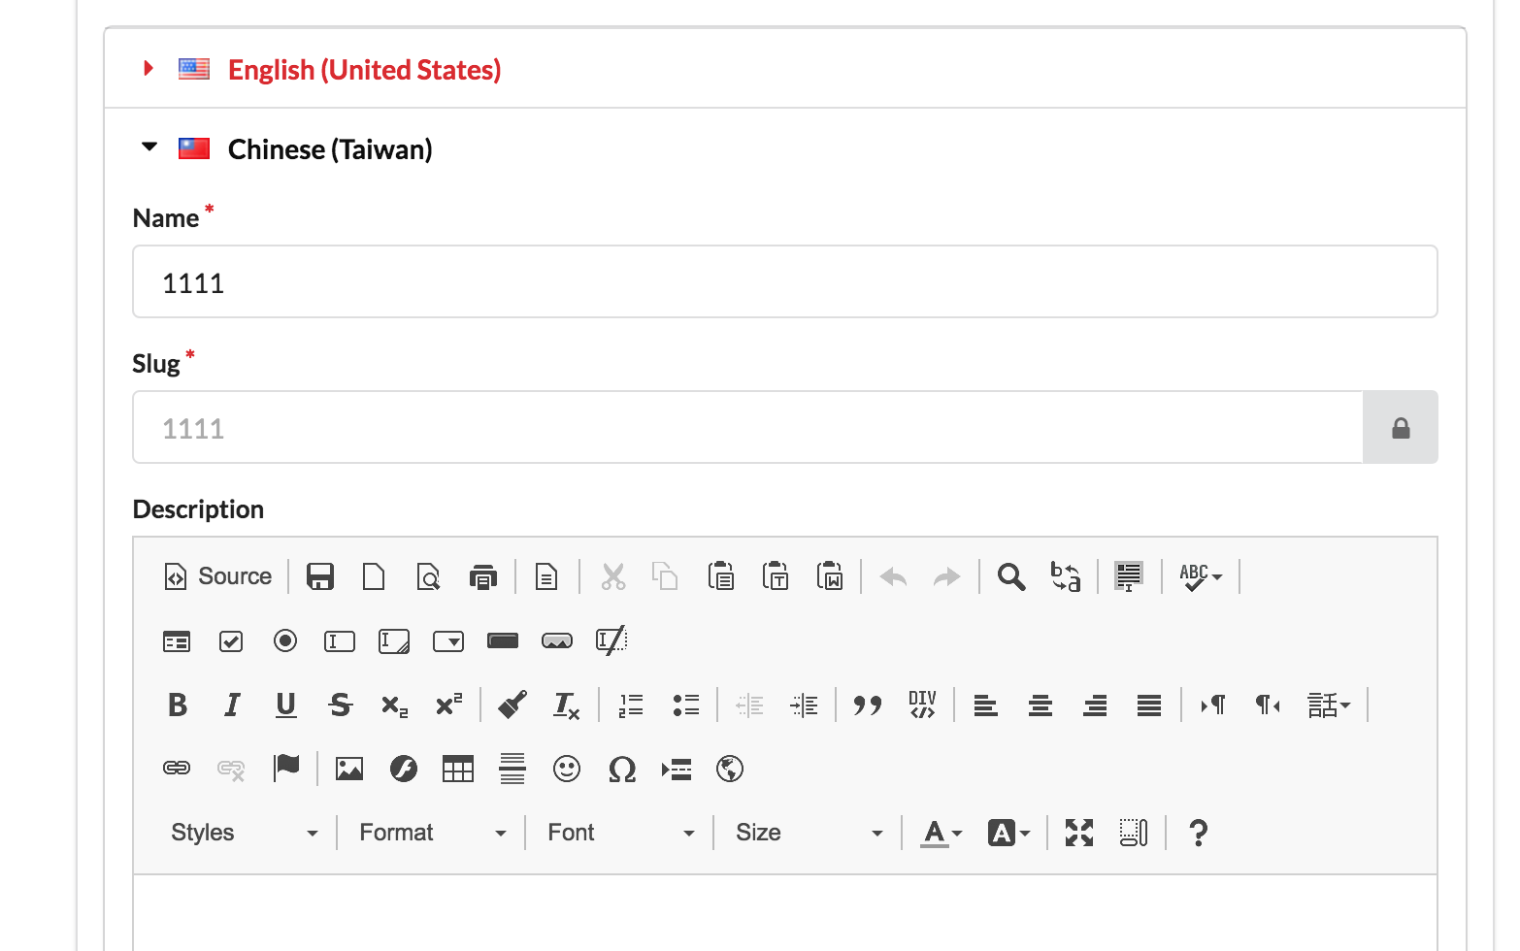The image size is (1520, 951).
Task: Toggle Strikethrough formatting
Action: point(340,705)
